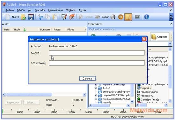
Task: Click the Reproducir button
Action: tap(13, 103)
